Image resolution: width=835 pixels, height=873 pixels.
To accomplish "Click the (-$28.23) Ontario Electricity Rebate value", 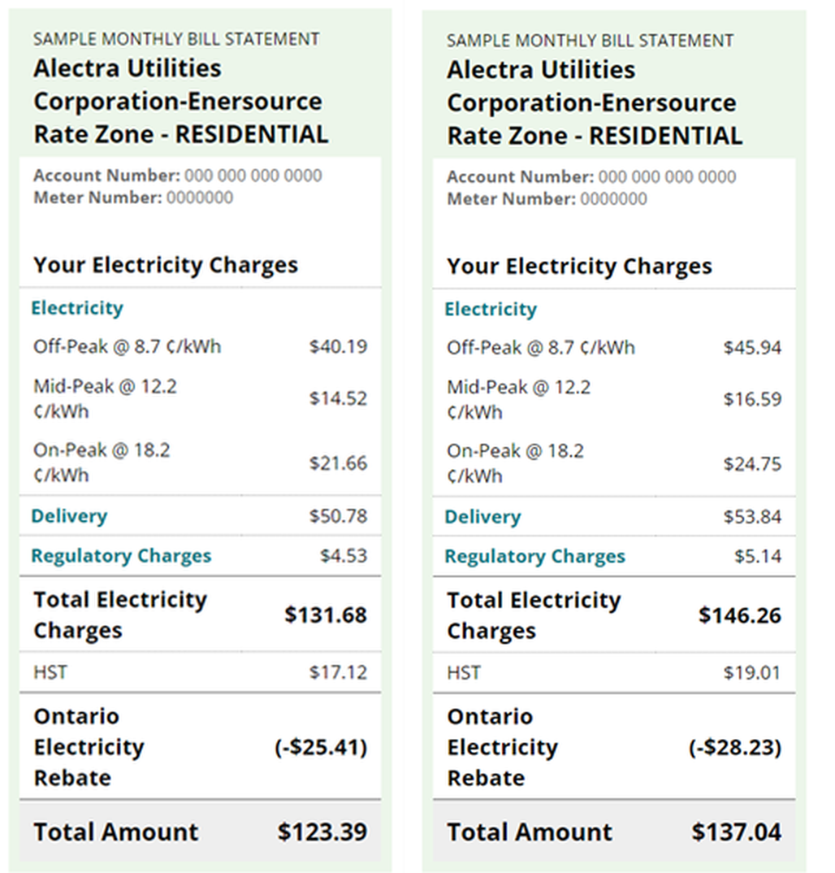I will coord(735,748).
